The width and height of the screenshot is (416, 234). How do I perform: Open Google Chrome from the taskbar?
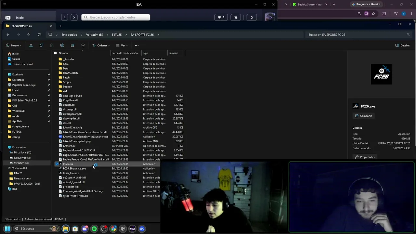113,229
